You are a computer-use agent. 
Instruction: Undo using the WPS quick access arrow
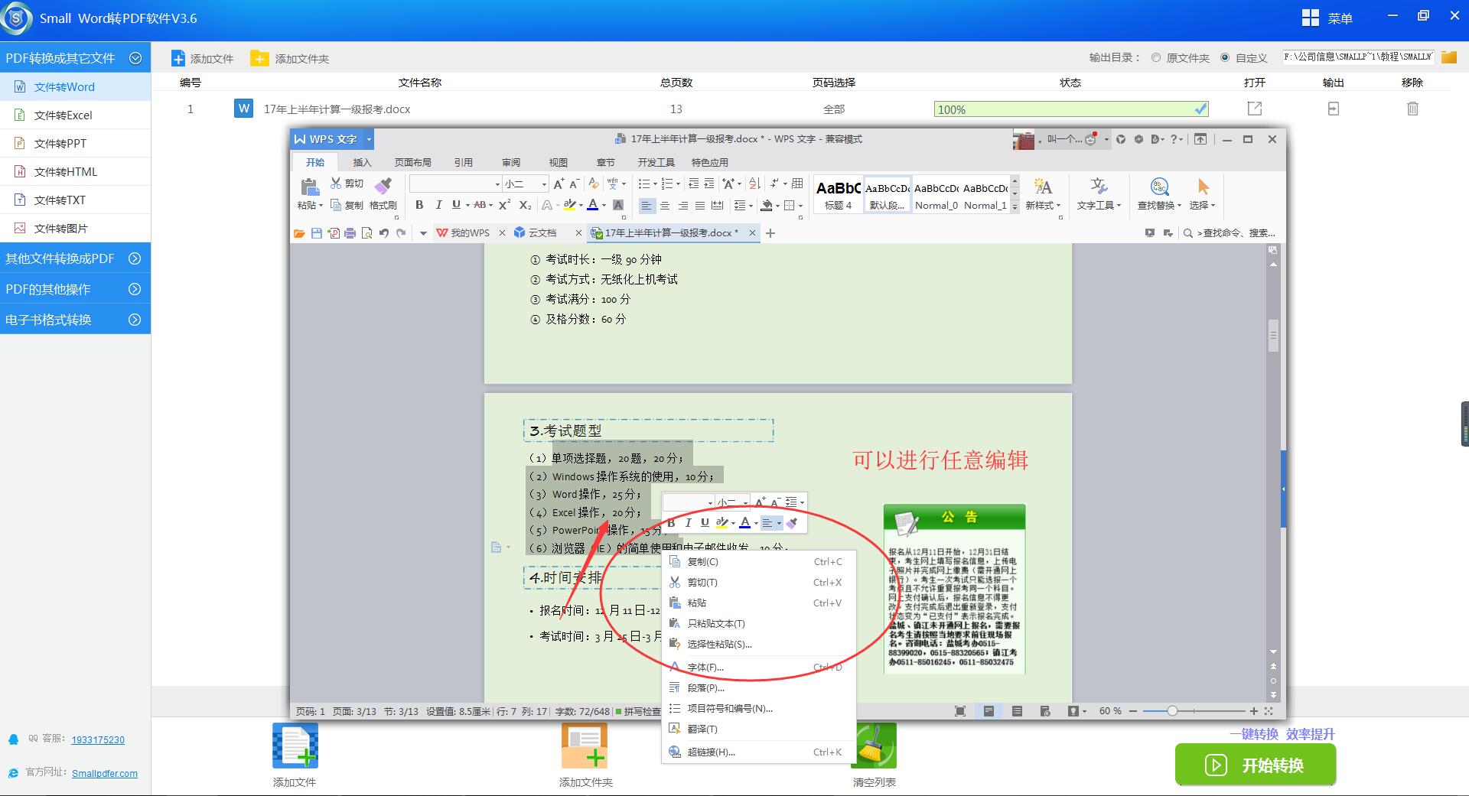[x=383, y=233]
